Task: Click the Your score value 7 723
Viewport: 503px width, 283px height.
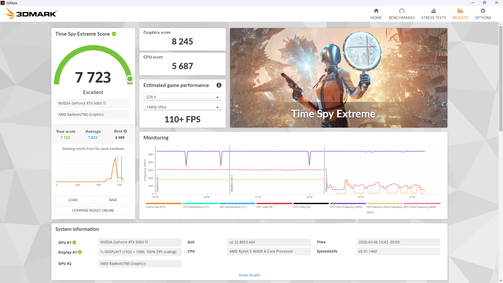Action: click(x=65, y=138)
